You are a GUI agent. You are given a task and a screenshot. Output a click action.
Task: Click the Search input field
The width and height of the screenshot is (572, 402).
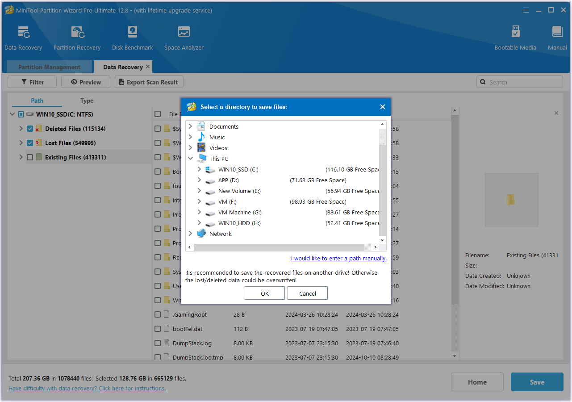[523, 82]
